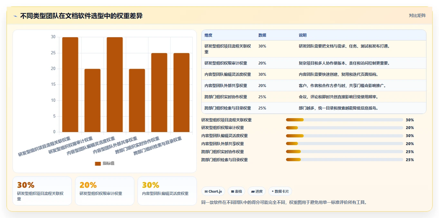
Task: Click the chart bar for 跨部门组织实时协作权重
Action: pyautogui.click(x=159, y=92)
